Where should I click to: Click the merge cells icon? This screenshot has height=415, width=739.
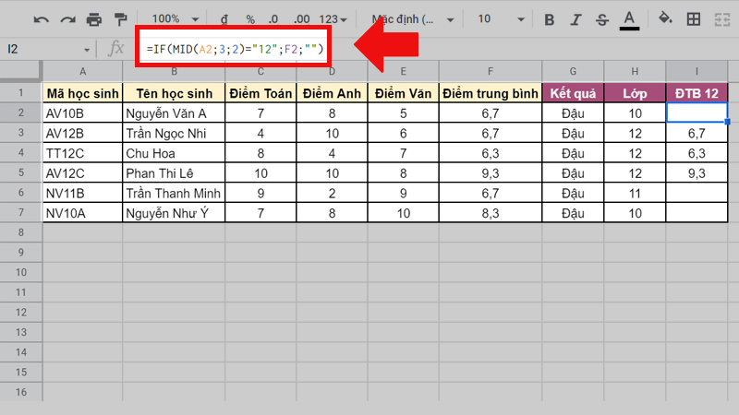point(722,19)
